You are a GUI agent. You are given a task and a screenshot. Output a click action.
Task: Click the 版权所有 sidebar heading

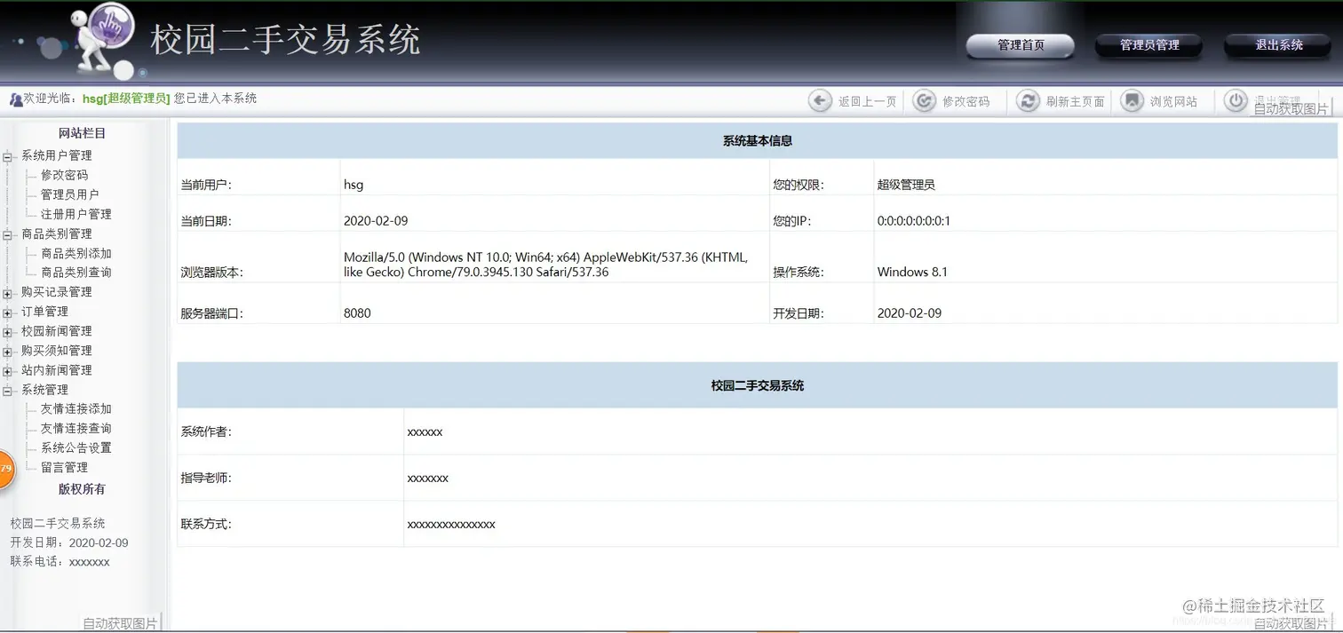(x=82, y=489)
